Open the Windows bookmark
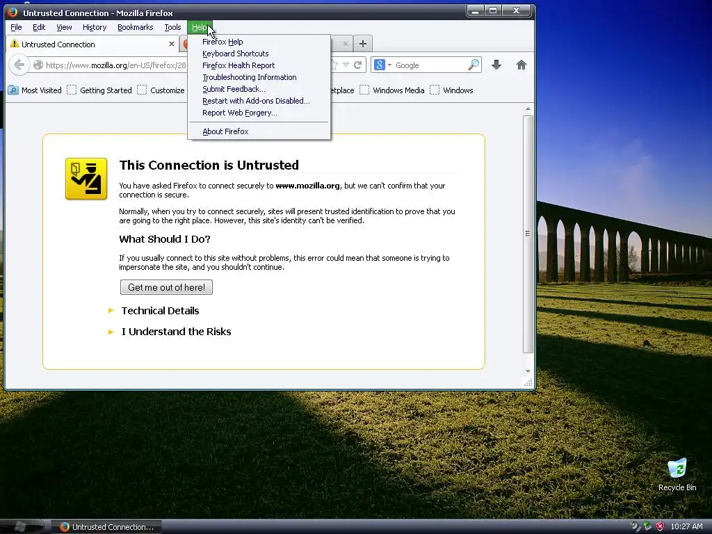 [452, 90]
